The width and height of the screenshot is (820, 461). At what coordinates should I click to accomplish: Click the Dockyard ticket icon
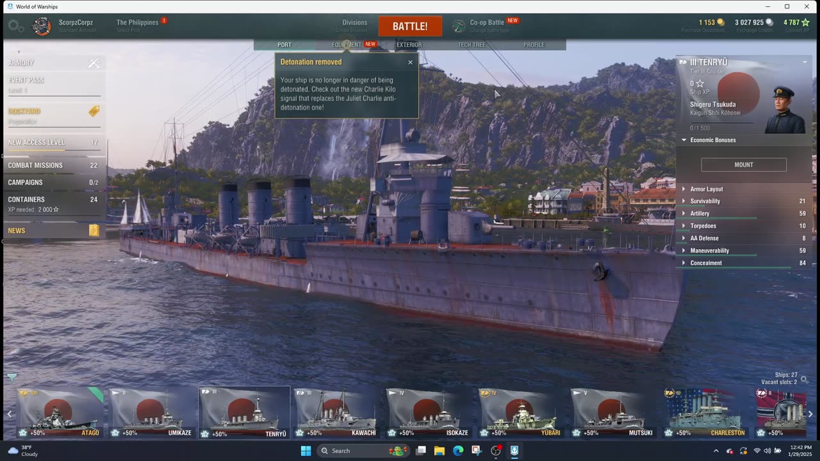(x=94, y=111)
